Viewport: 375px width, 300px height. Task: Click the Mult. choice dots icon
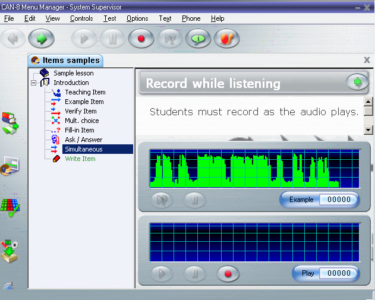point(56,121)
